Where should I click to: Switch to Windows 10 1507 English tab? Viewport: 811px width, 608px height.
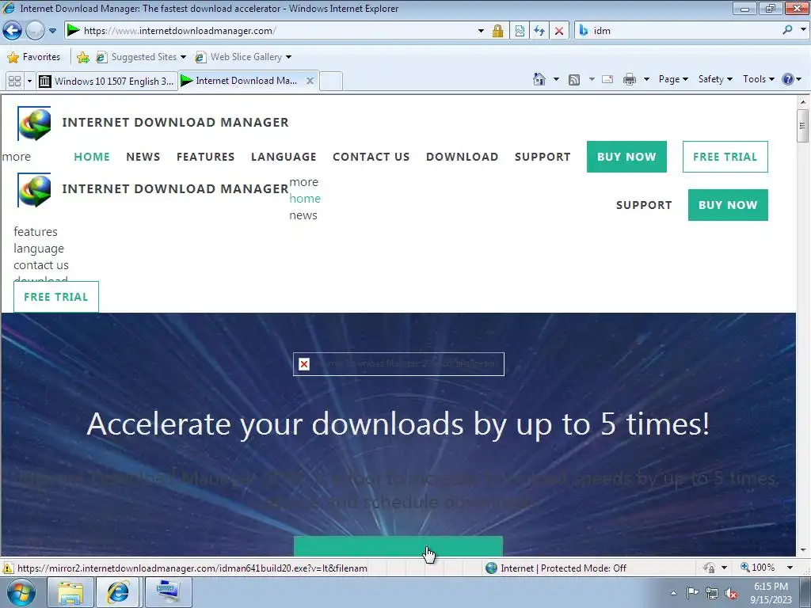(107, 82)
